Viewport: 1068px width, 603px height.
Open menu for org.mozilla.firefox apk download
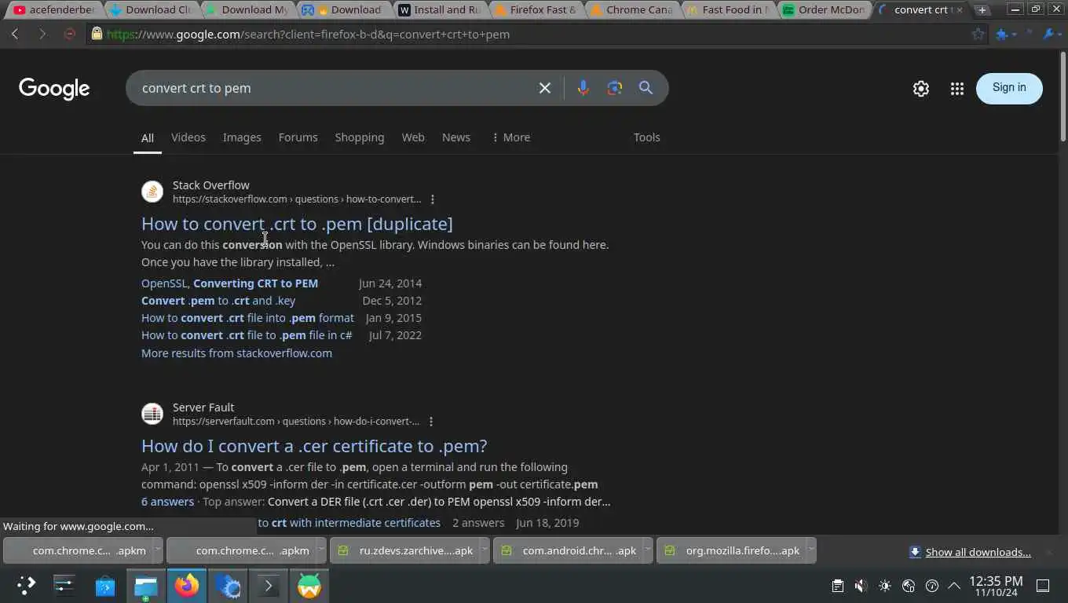810,550
